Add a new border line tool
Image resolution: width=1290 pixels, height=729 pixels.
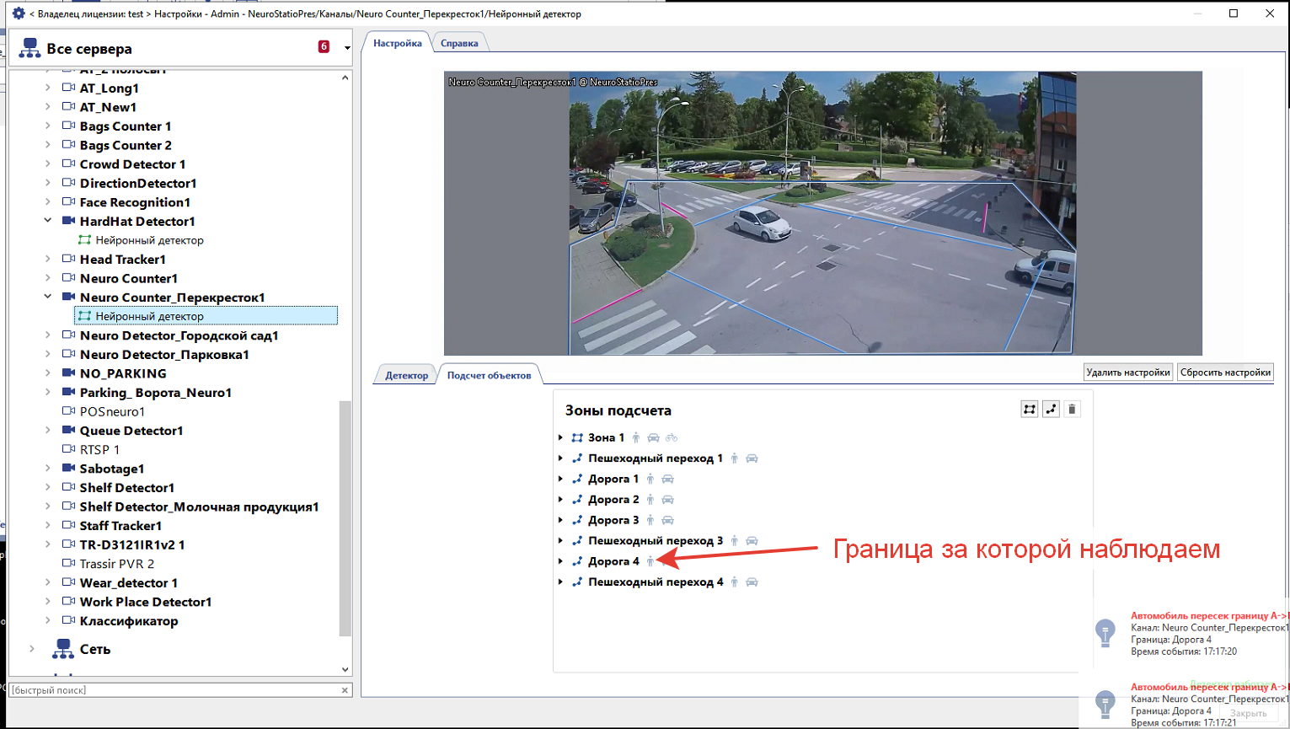point(1051,410)
